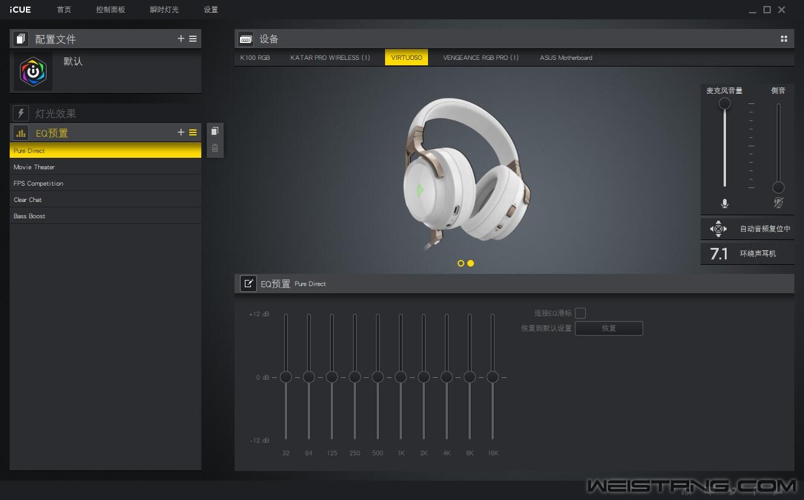
Task: Mute the microphone icon
Action: 725,204
